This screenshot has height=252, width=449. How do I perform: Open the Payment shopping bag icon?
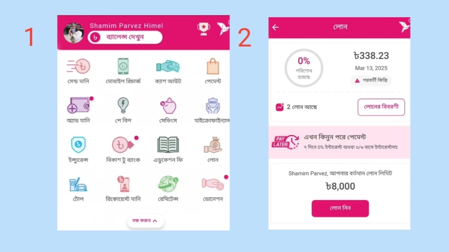[x=213, y=66]
